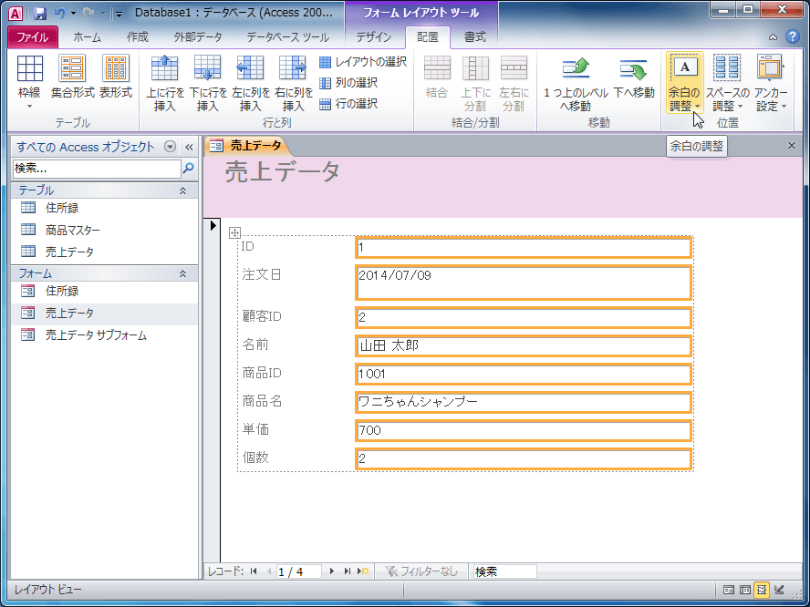Click 行の選択 to select row
This screenshot has width=810, height=607.
[348, 104]
